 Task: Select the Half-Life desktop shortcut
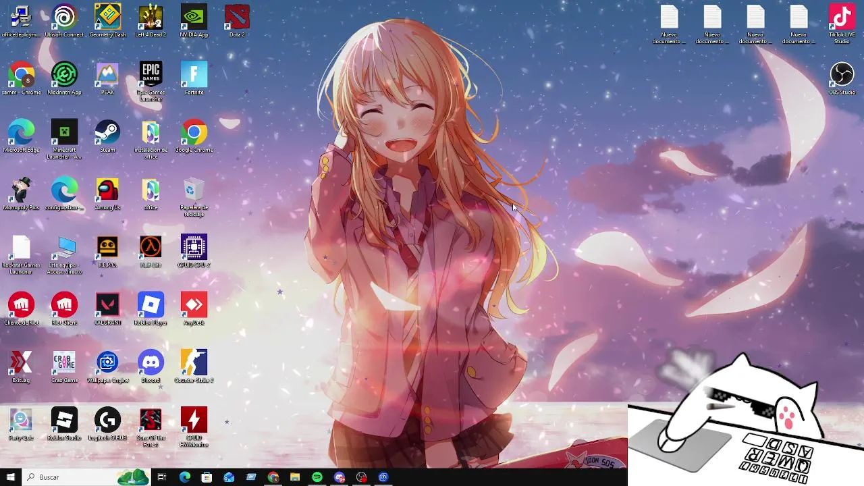click(151, 252)
